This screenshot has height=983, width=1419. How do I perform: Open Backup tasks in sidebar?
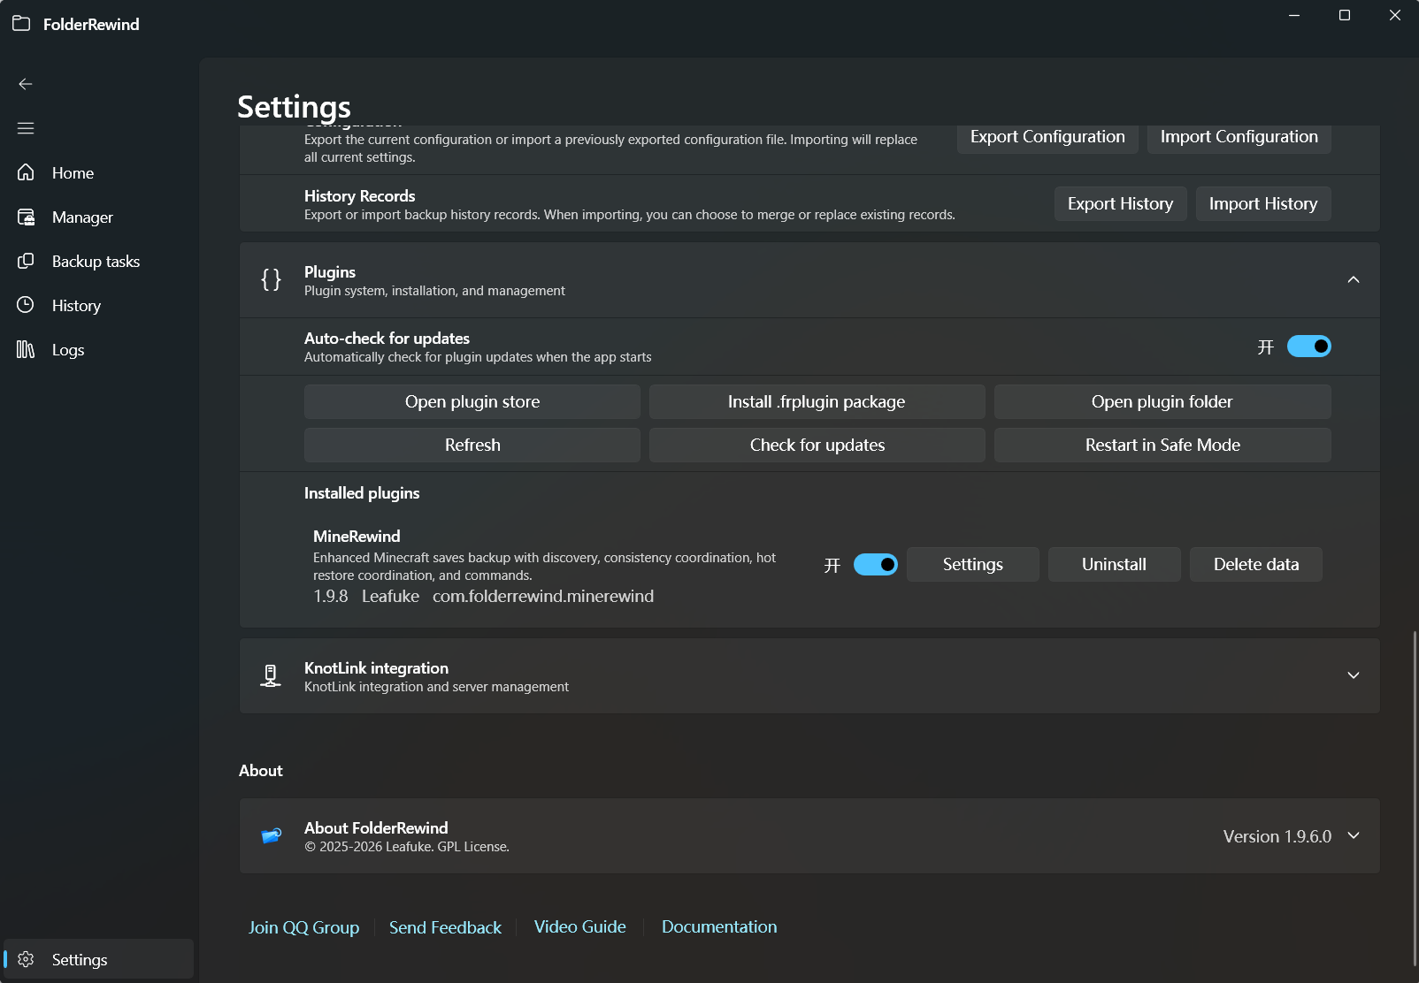click(x=98, y=261)
